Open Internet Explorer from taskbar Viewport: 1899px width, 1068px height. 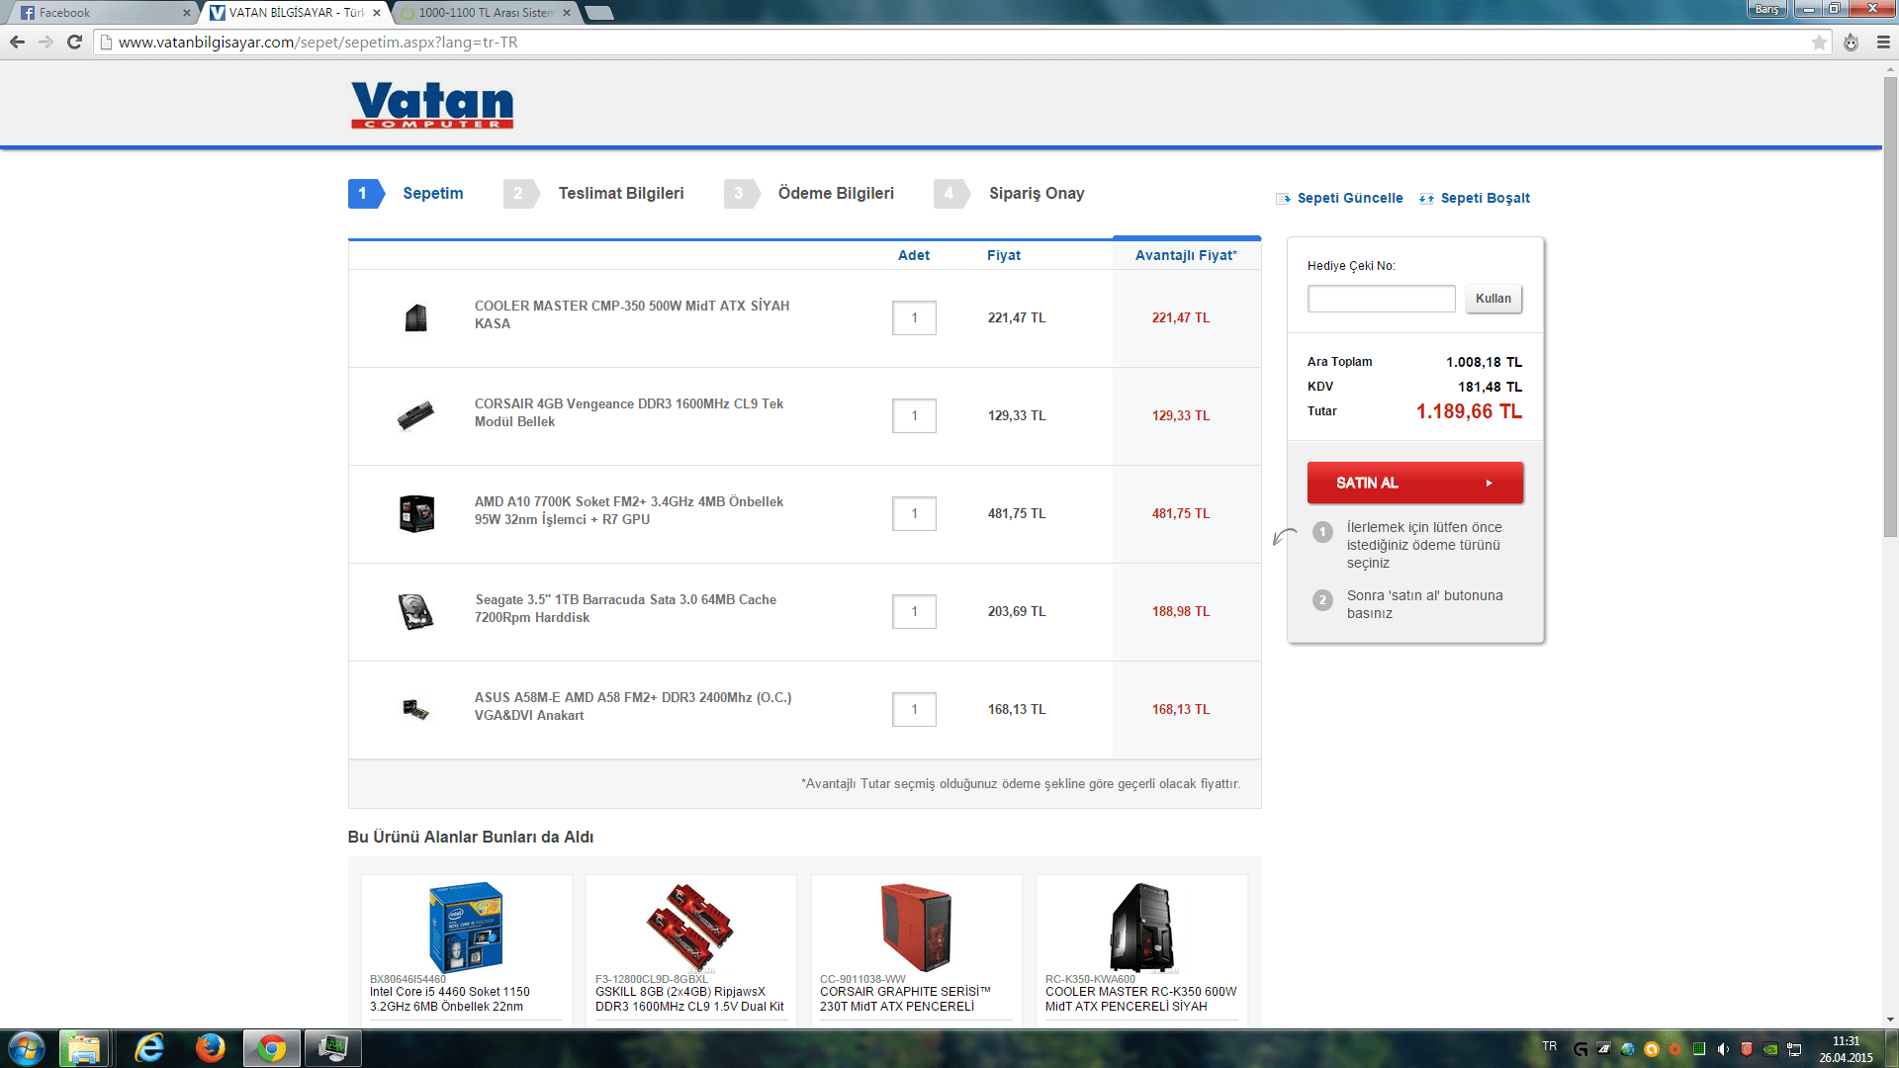(x=149, y=1048)
